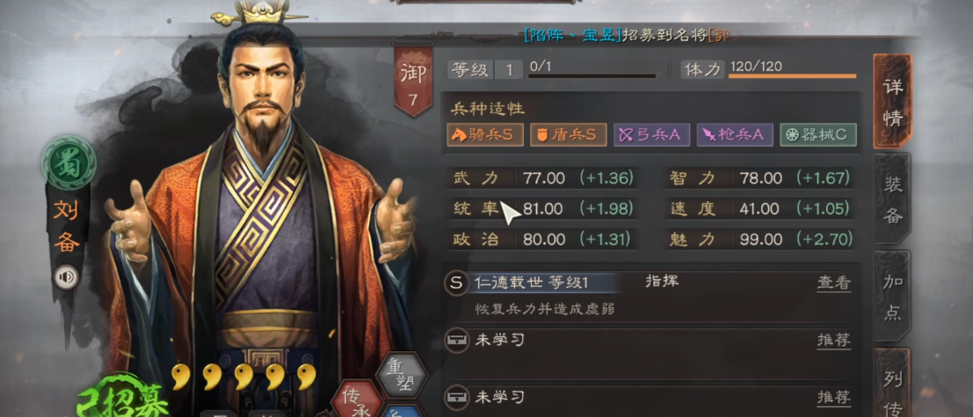Click the red 御 7 banner
973x417 pixels.
(x=413, y=81)
